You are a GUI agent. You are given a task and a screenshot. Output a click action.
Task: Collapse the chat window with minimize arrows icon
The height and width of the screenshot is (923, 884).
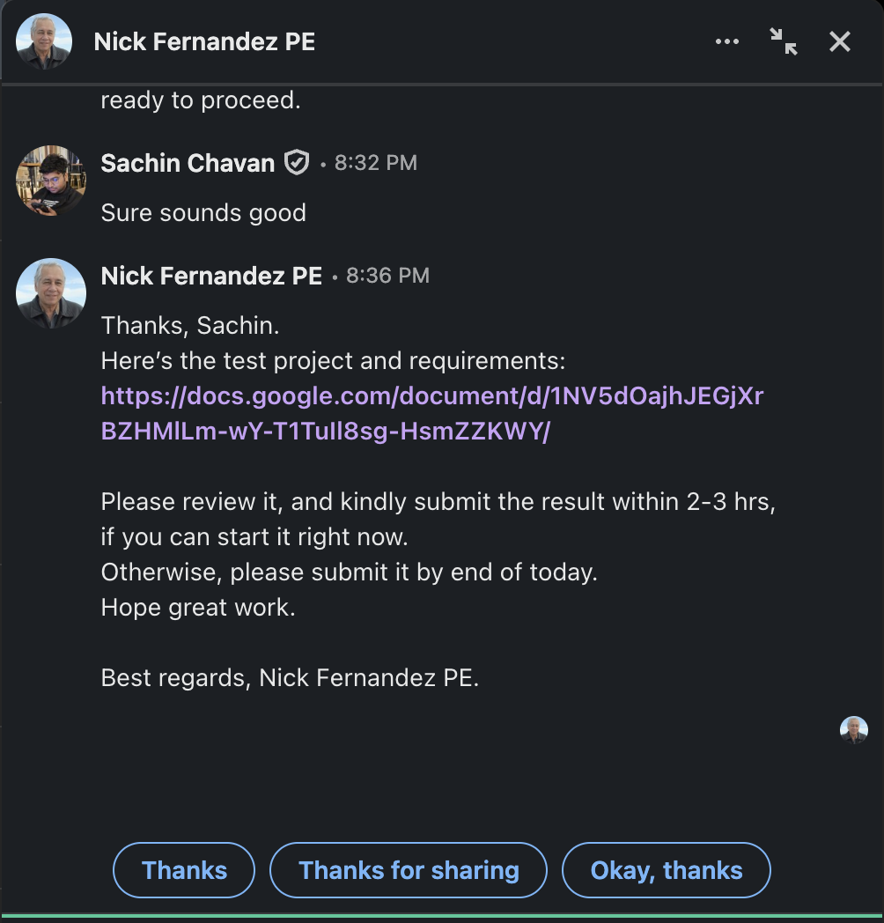pyautogui.click(x=784, y=41)
